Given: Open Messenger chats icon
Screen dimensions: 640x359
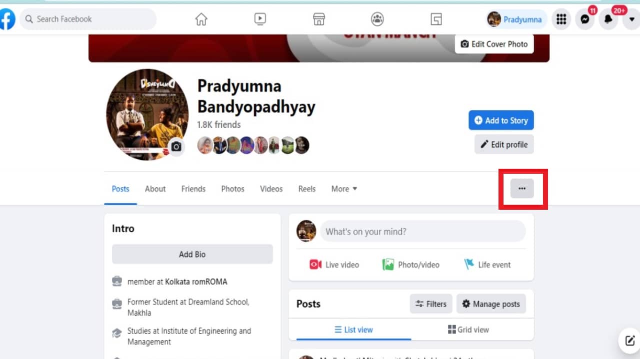Looking at the screenshot, I should tap(585, 19).
